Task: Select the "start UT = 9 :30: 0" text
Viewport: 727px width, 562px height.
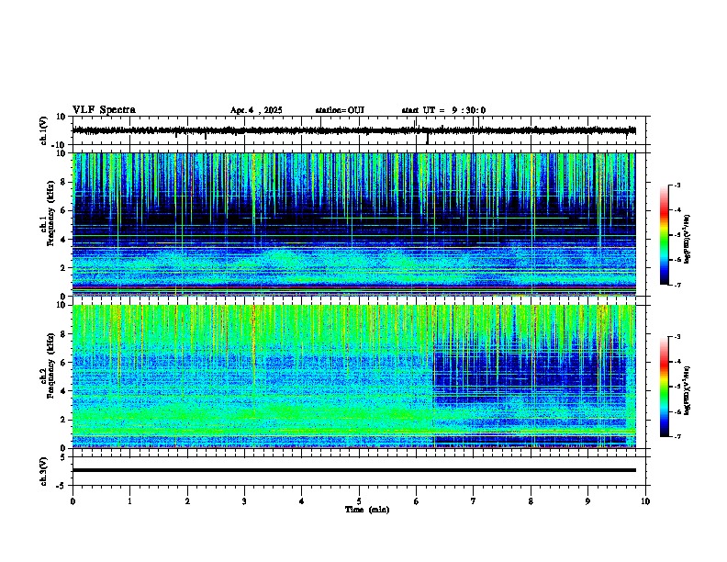Action: (x=443, y=110)
